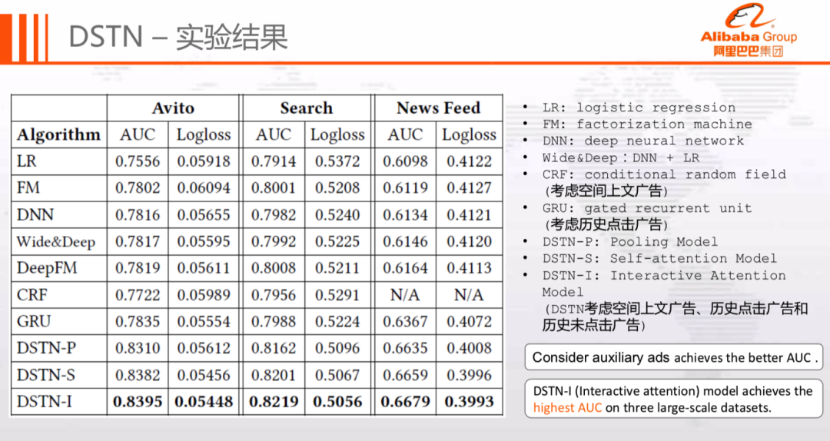Click the AUC header under News Feed
This screenshot has width=830, height=441.
(405, 134)
